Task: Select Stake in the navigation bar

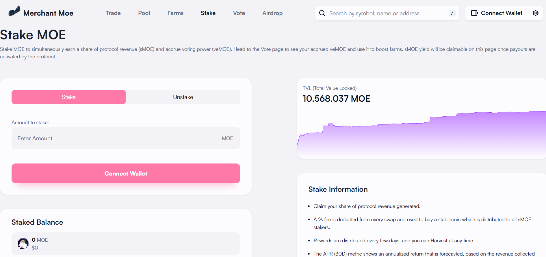Action: (x=208, y=13)
